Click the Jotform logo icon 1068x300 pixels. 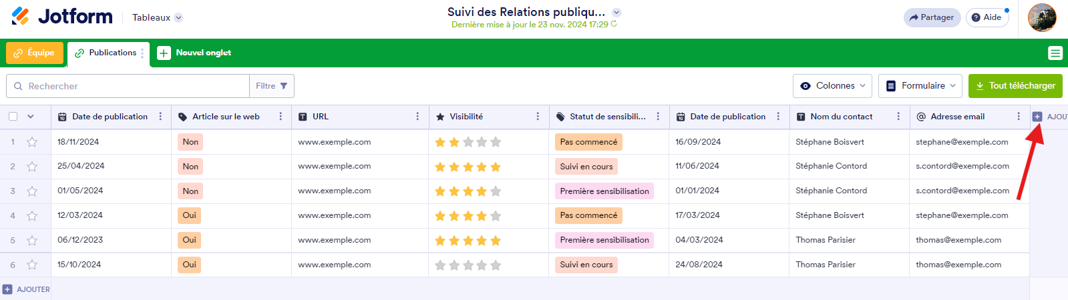click(21, 16)
